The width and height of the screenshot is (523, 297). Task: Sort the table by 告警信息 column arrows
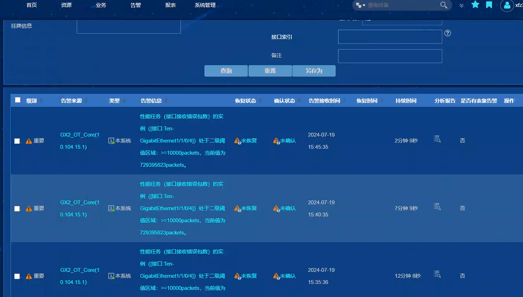[x=166, y=100]
